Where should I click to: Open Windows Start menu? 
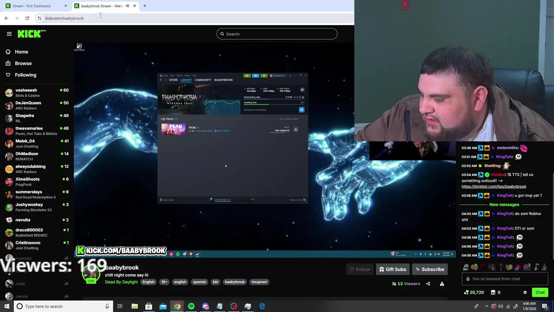coord(6,306)
